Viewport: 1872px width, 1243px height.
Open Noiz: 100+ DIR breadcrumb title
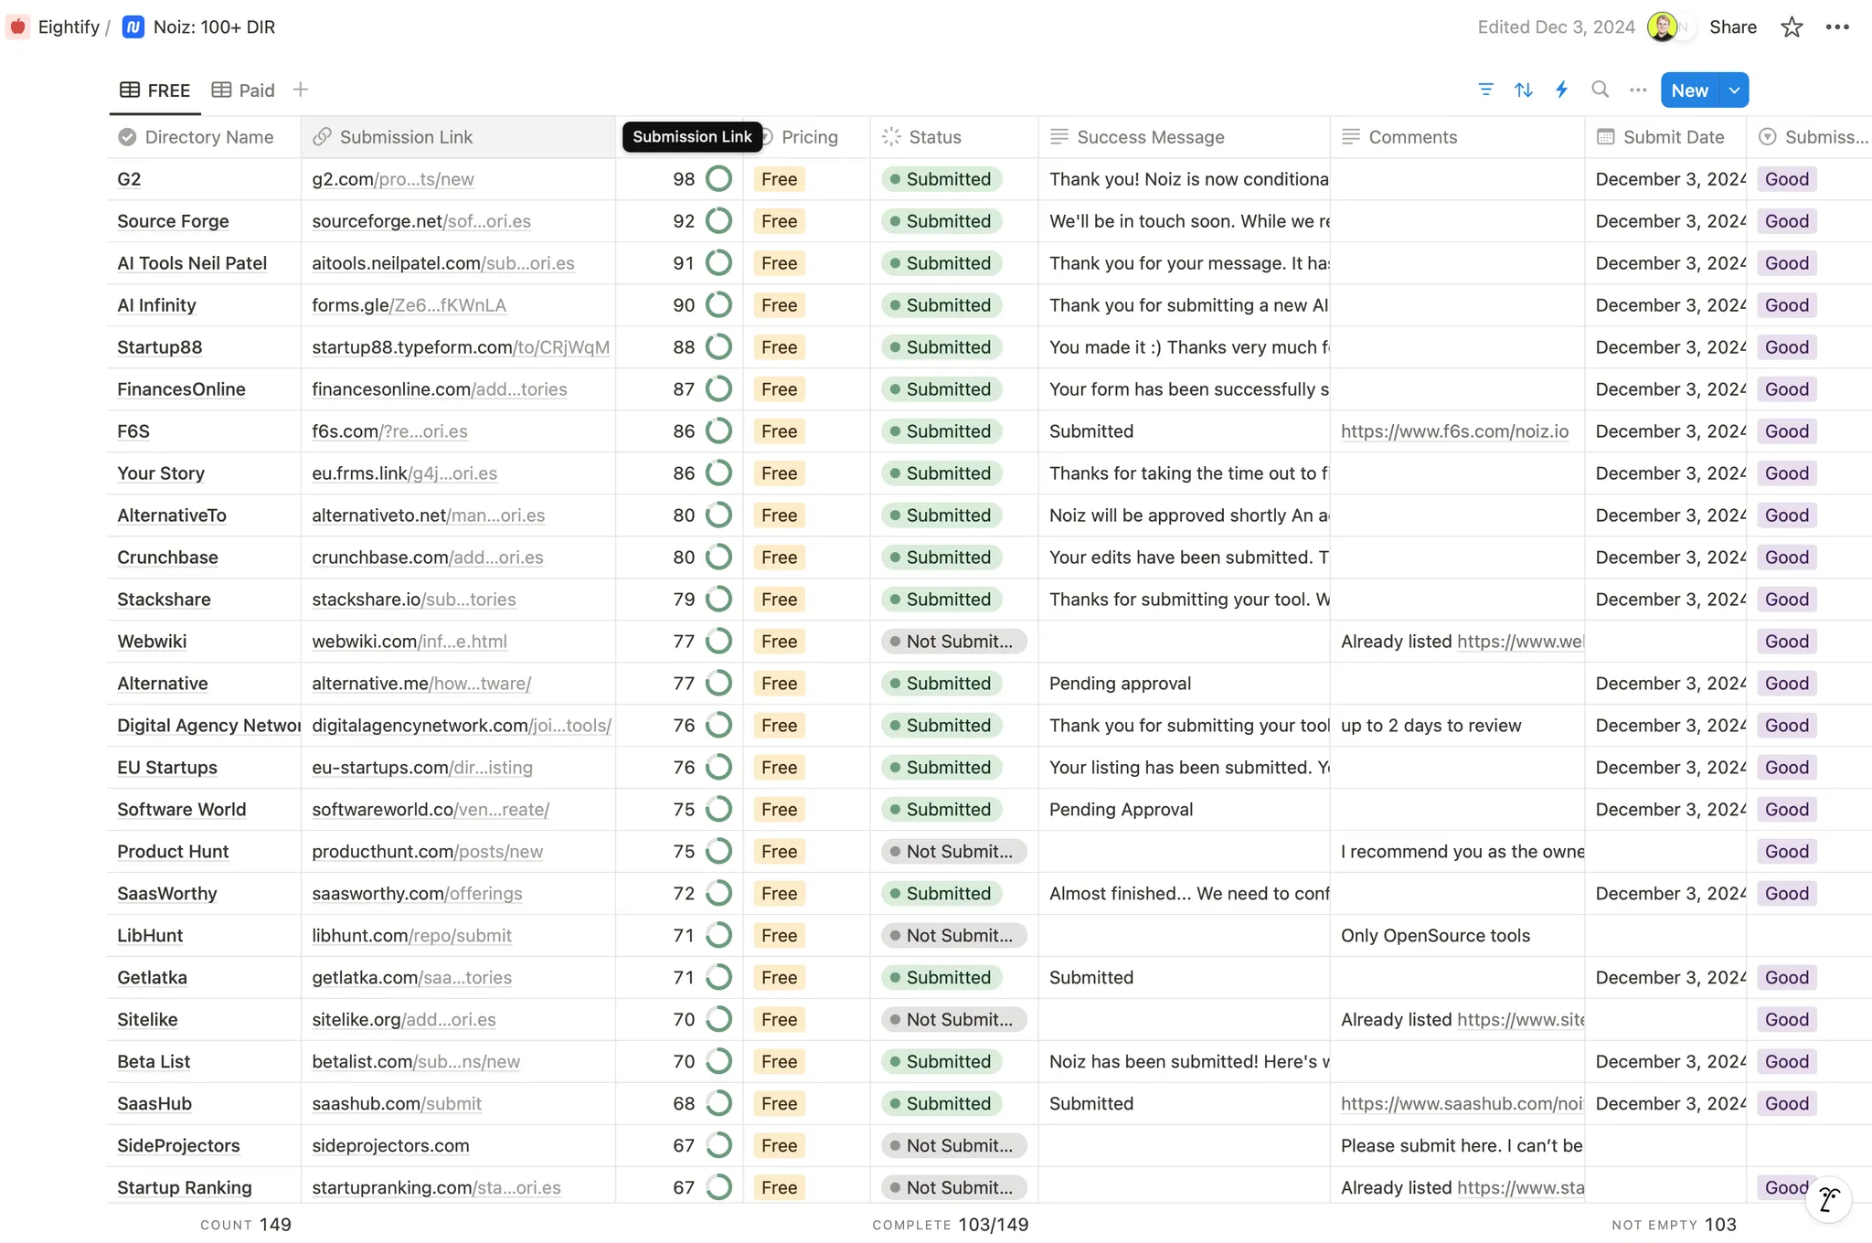click(x=214, y=27)
